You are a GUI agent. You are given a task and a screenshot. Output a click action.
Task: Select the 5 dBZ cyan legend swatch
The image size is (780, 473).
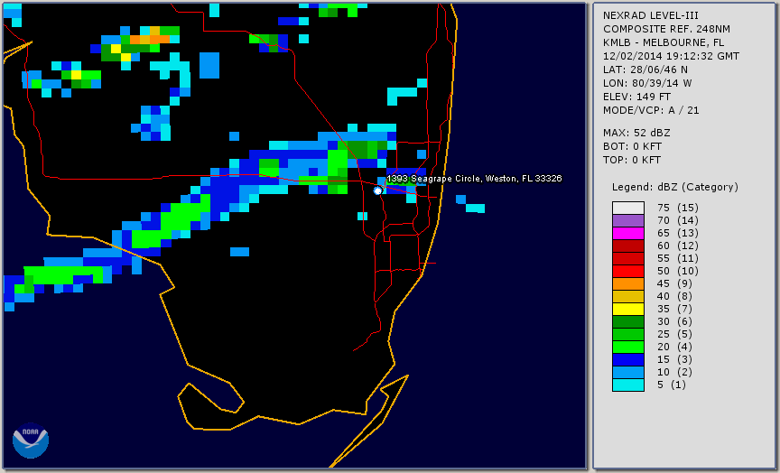[x=628, y=385]
